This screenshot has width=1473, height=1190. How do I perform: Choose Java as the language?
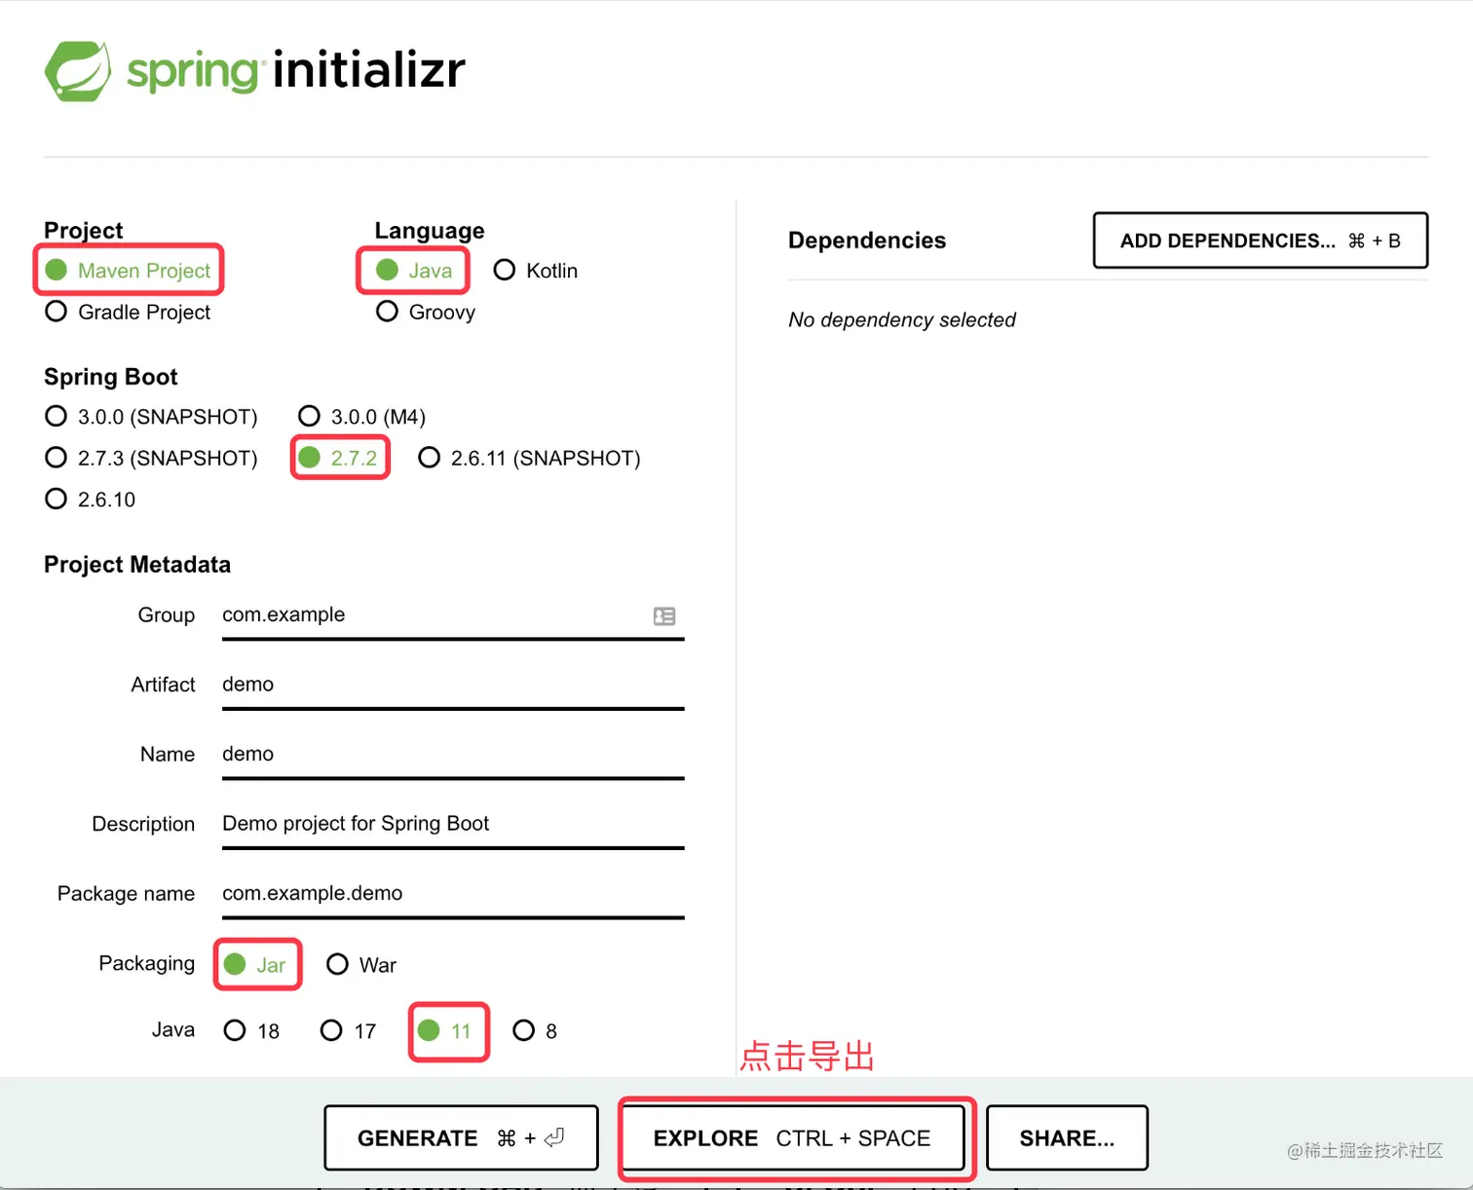(x=414, y=271)
